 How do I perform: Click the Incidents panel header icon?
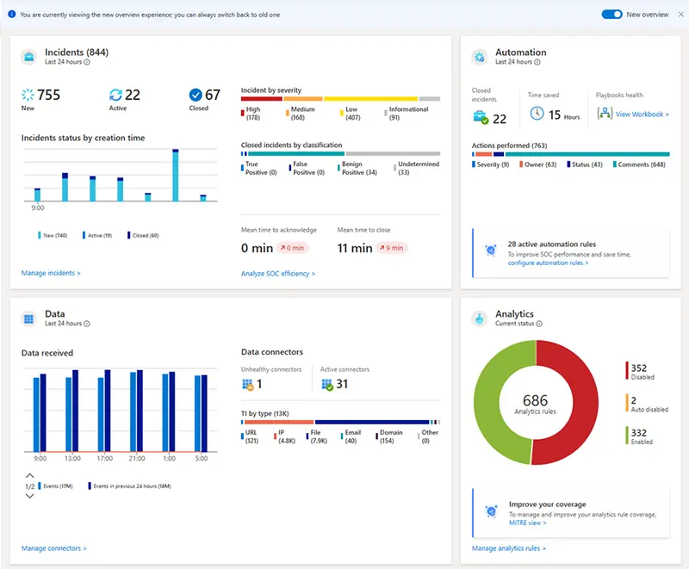click(28, 55)
